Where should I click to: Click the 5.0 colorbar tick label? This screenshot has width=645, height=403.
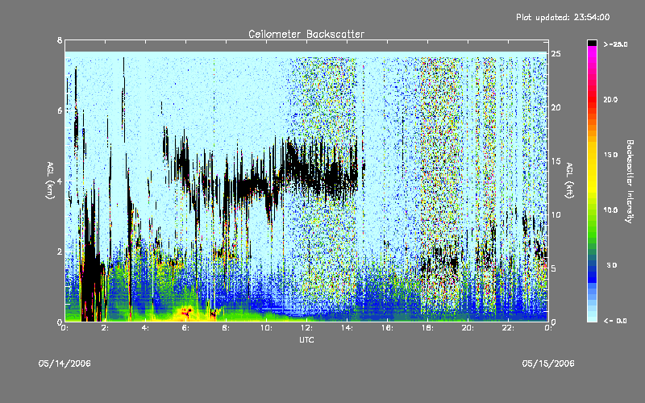tap(612, 265)
